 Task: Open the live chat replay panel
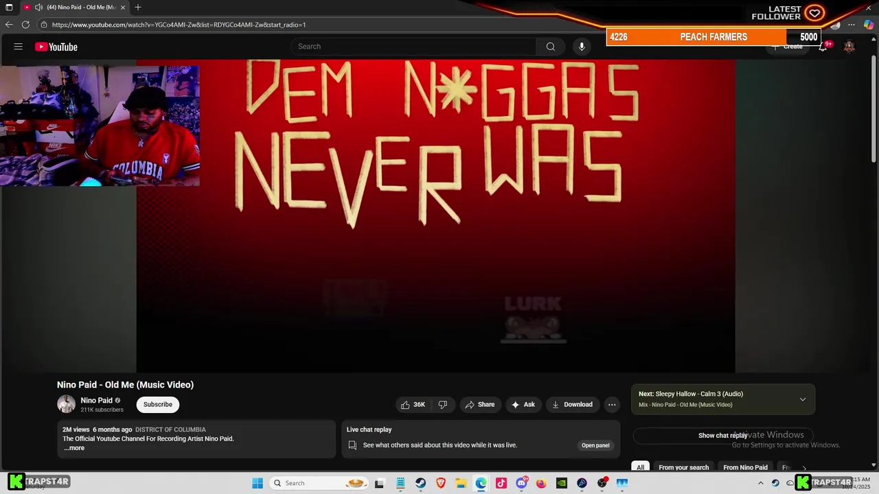pos(595,445)
